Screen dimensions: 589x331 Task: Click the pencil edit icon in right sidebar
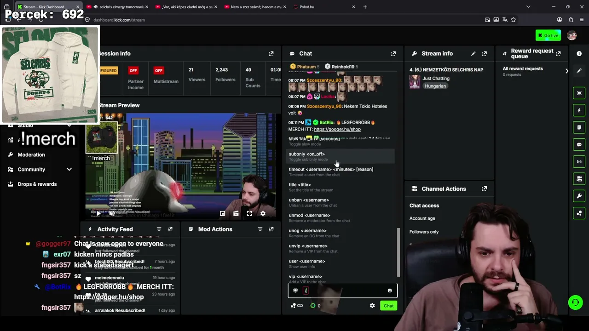[579, 71]
